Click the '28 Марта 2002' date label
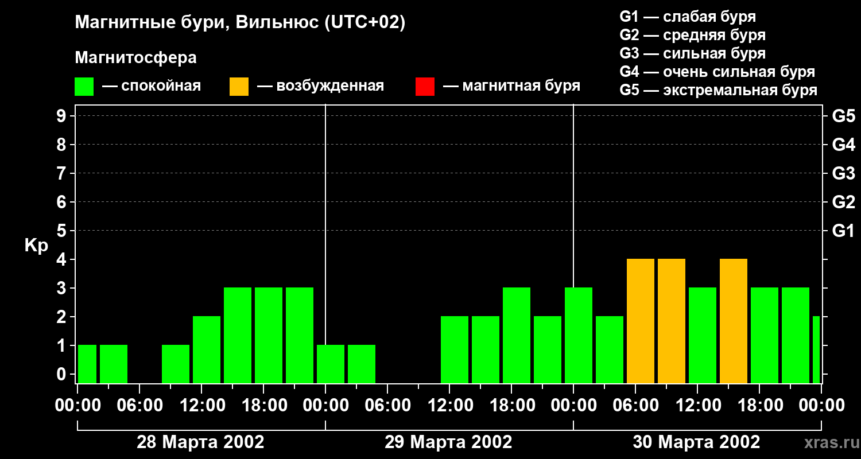The image size is (861, 459). [x=200, y=442]
